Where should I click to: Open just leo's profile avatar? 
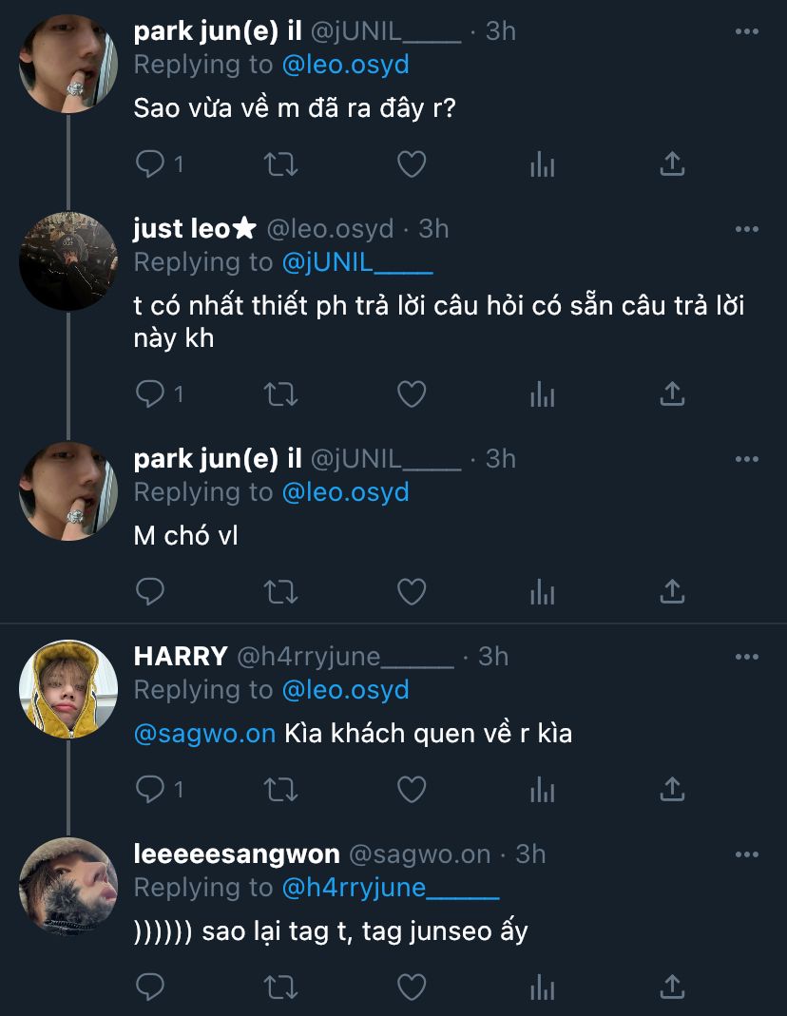coord(68,261)
